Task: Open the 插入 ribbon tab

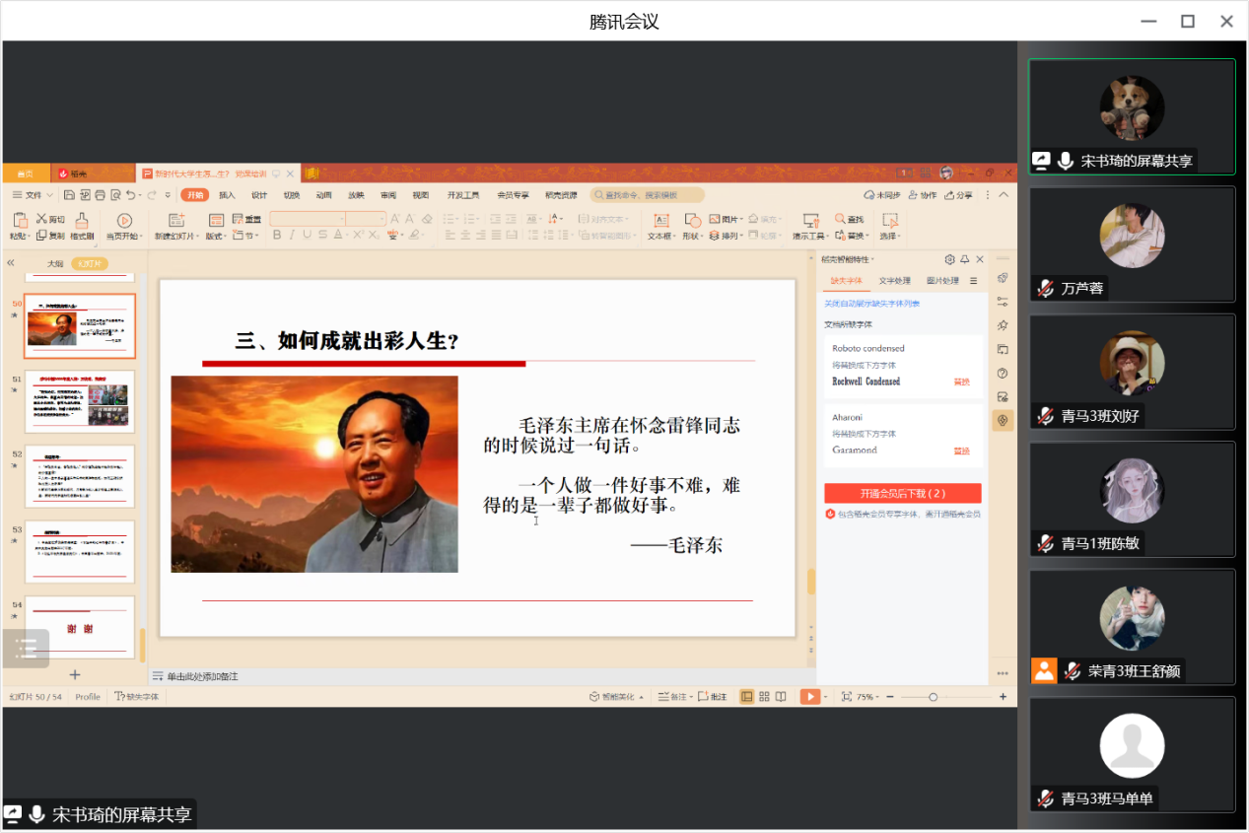Action: [x=227, y=195]
